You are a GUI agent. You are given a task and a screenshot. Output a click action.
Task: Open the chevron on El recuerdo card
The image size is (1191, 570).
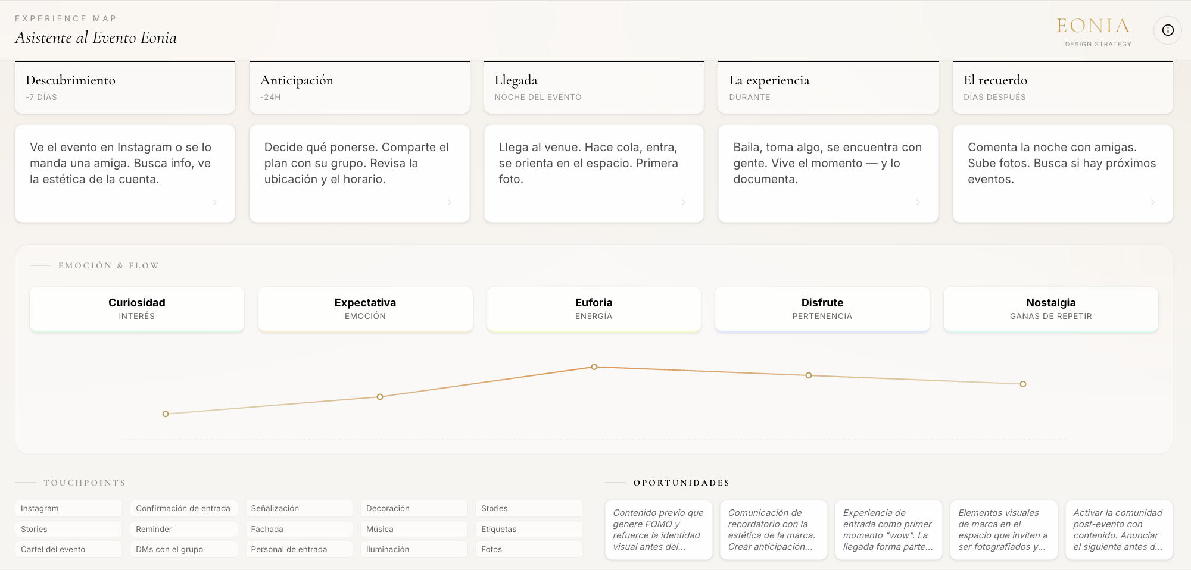pos(1153,202)
